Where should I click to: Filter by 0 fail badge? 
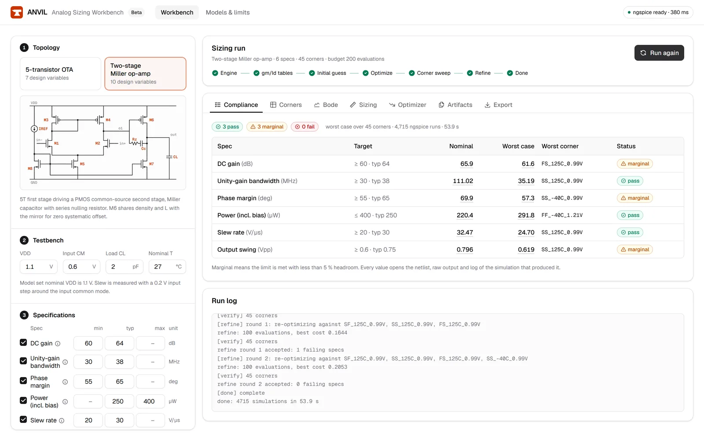304,127
